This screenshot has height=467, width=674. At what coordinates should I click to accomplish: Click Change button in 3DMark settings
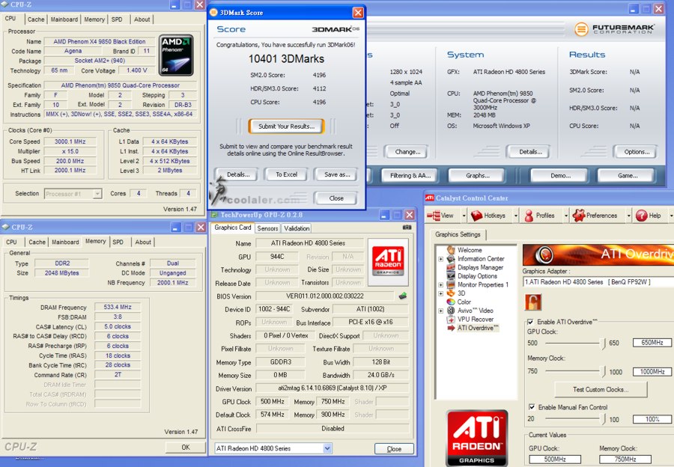tap(407, 152)
